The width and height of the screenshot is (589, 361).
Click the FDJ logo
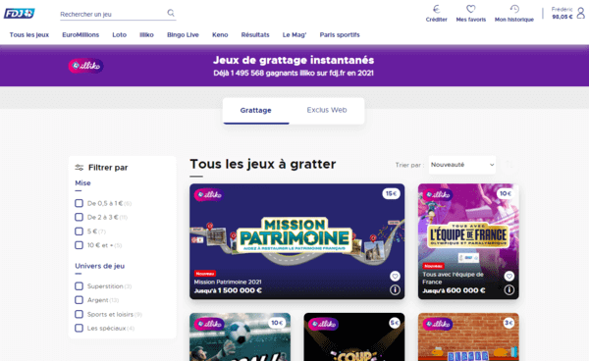20,14
